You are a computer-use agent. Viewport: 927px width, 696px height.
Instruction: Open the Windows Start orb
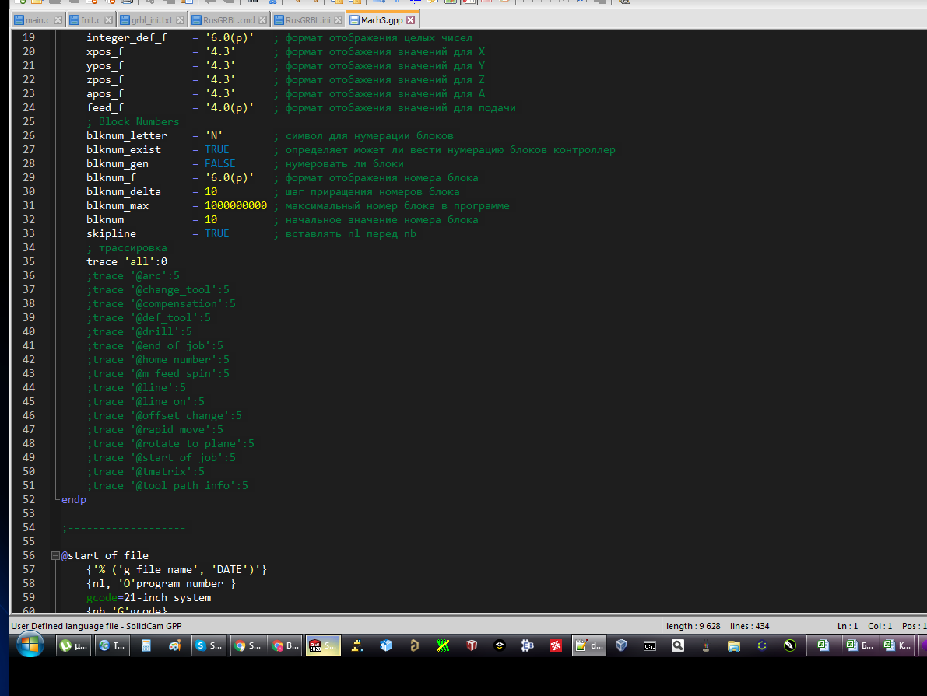click(30, 645)
